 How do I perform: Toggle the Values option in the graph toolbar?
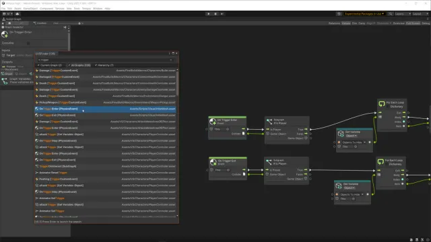point(346,24)
